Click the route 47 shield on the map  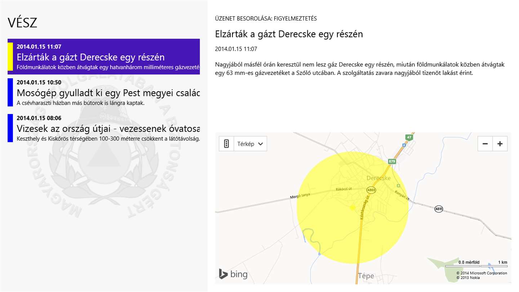coord(409,137)
